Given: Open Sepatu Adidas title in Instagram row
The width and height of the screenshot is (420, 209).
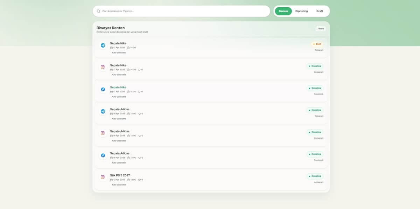Looking at the screenshot, I should pos(120,132).
